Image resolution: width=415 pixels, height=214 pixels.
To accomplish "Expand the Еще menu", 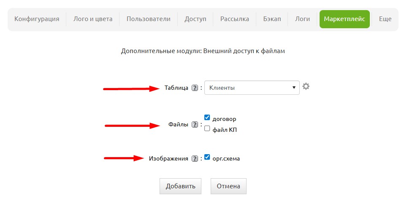I will click(x=385, y=19).
